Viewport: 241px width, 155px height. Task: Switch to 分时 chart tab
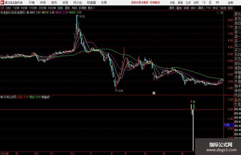click(x=8, y=8)
